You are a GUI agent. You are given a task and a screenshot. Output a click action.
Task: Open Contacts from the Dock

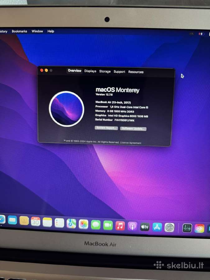coord(24,221)
